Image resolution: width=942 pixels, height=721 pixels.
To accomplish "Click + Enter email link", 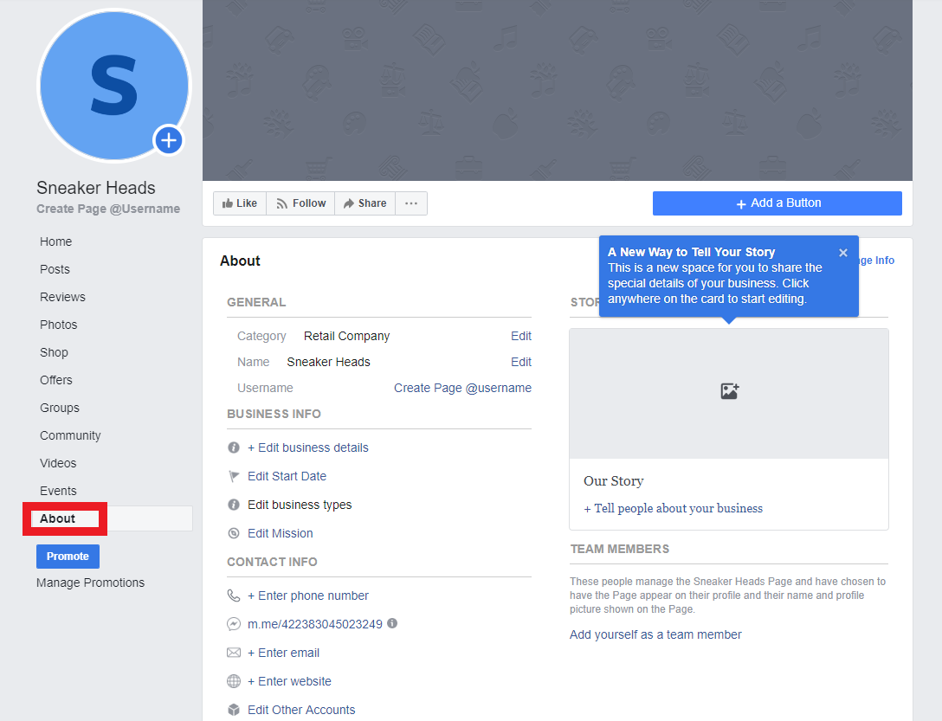I will (284, 653).
